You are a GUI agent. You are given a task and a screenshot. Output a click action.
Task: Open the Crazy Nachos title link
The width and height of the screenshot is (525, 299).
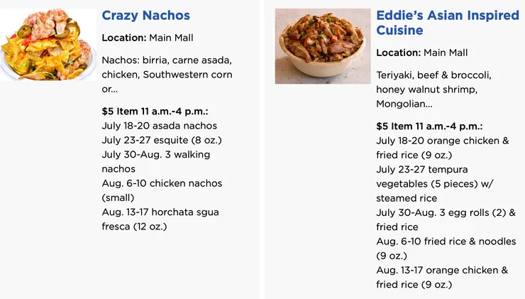(x=145, y=16)
